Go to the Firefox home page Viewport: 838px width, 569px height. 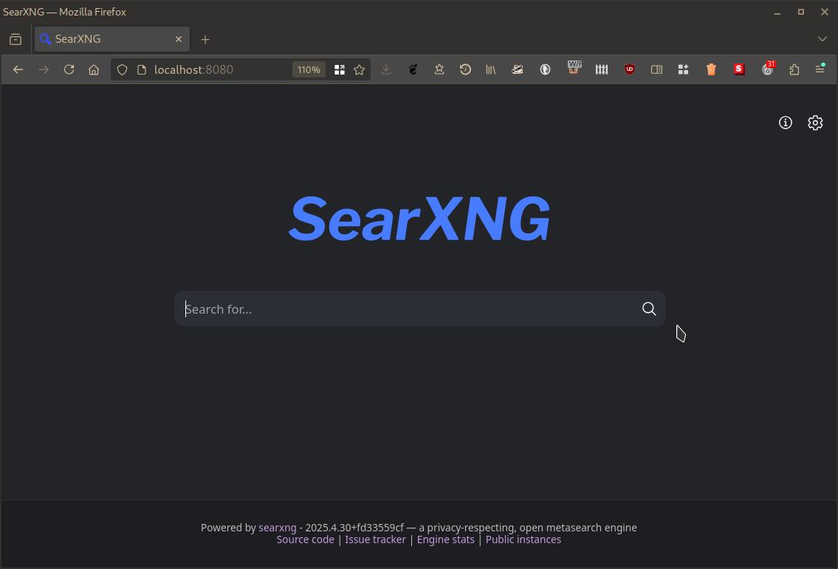(94, 69)
